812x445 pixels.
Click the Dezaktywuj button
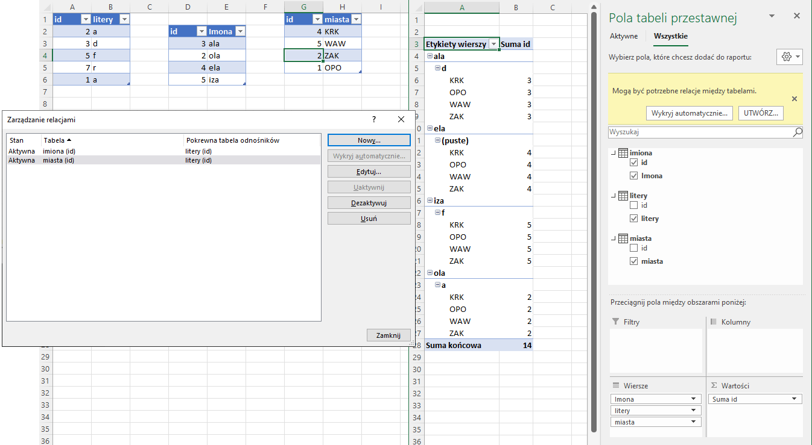[369, 203]
